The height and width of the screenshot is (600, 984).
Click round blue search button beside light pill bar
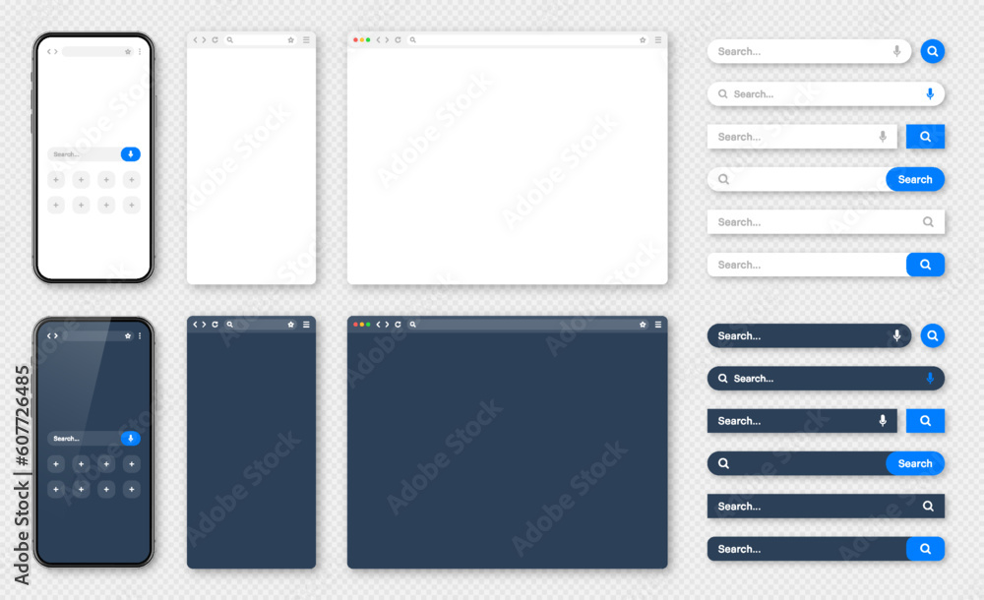pos(933,51)
